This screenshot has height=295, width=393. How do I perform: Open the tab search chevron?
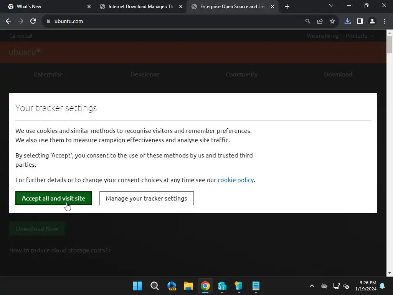click(331, 5)
